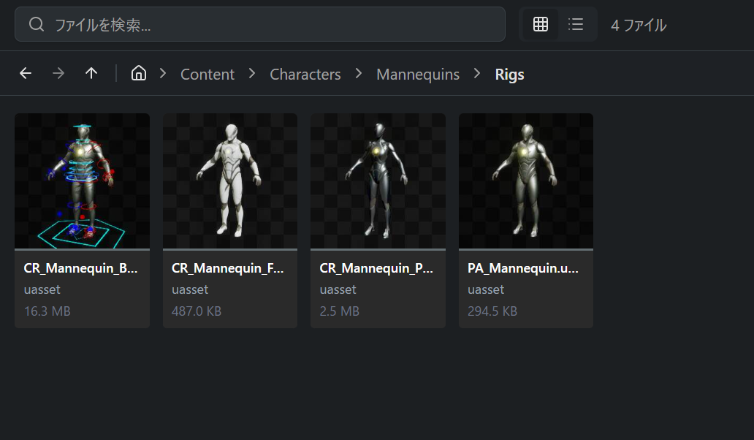
Task: Expand chevron between home icon and Content
Action: 163,74
